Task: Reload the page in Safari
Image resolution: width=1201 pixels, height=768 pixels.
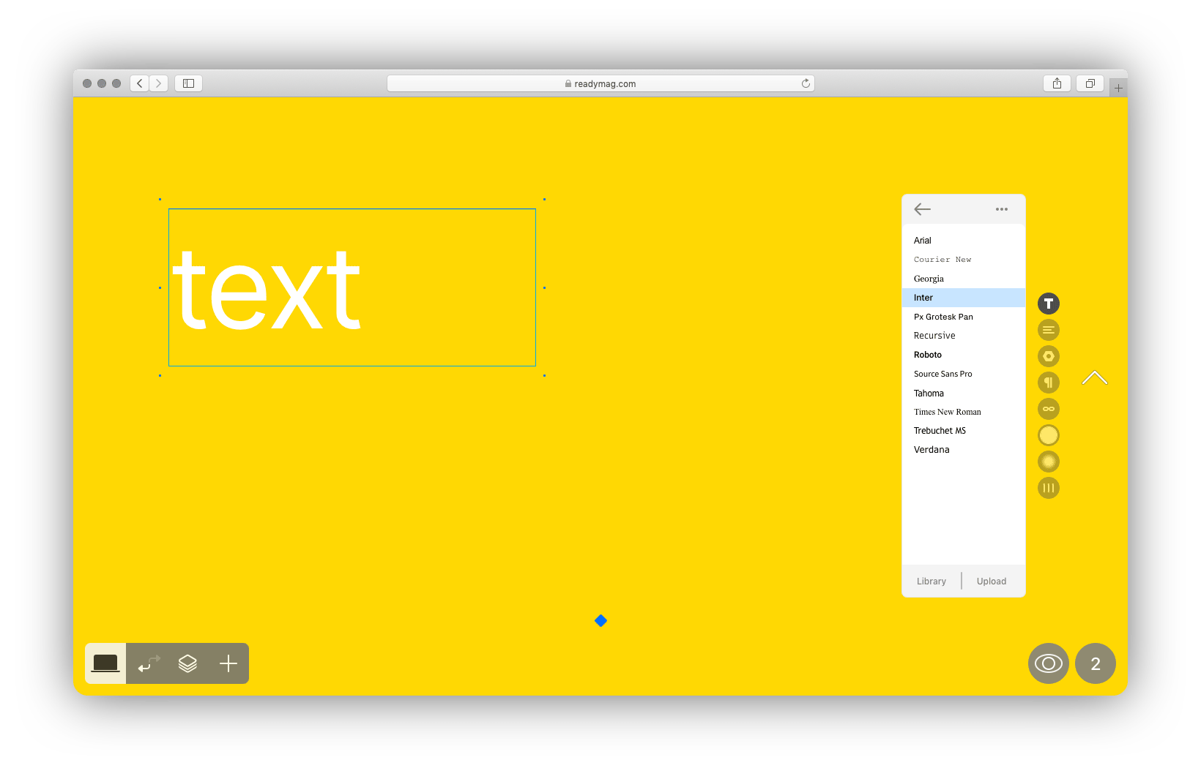Action: [x=806, y=83]
